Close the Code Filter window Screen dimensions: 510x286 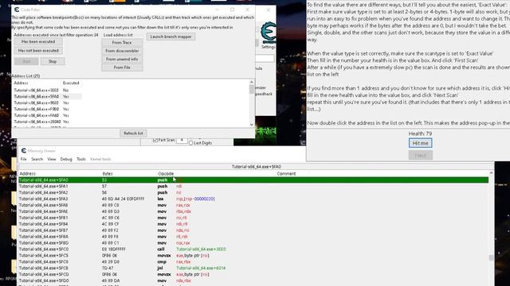(x=247, y=10)
